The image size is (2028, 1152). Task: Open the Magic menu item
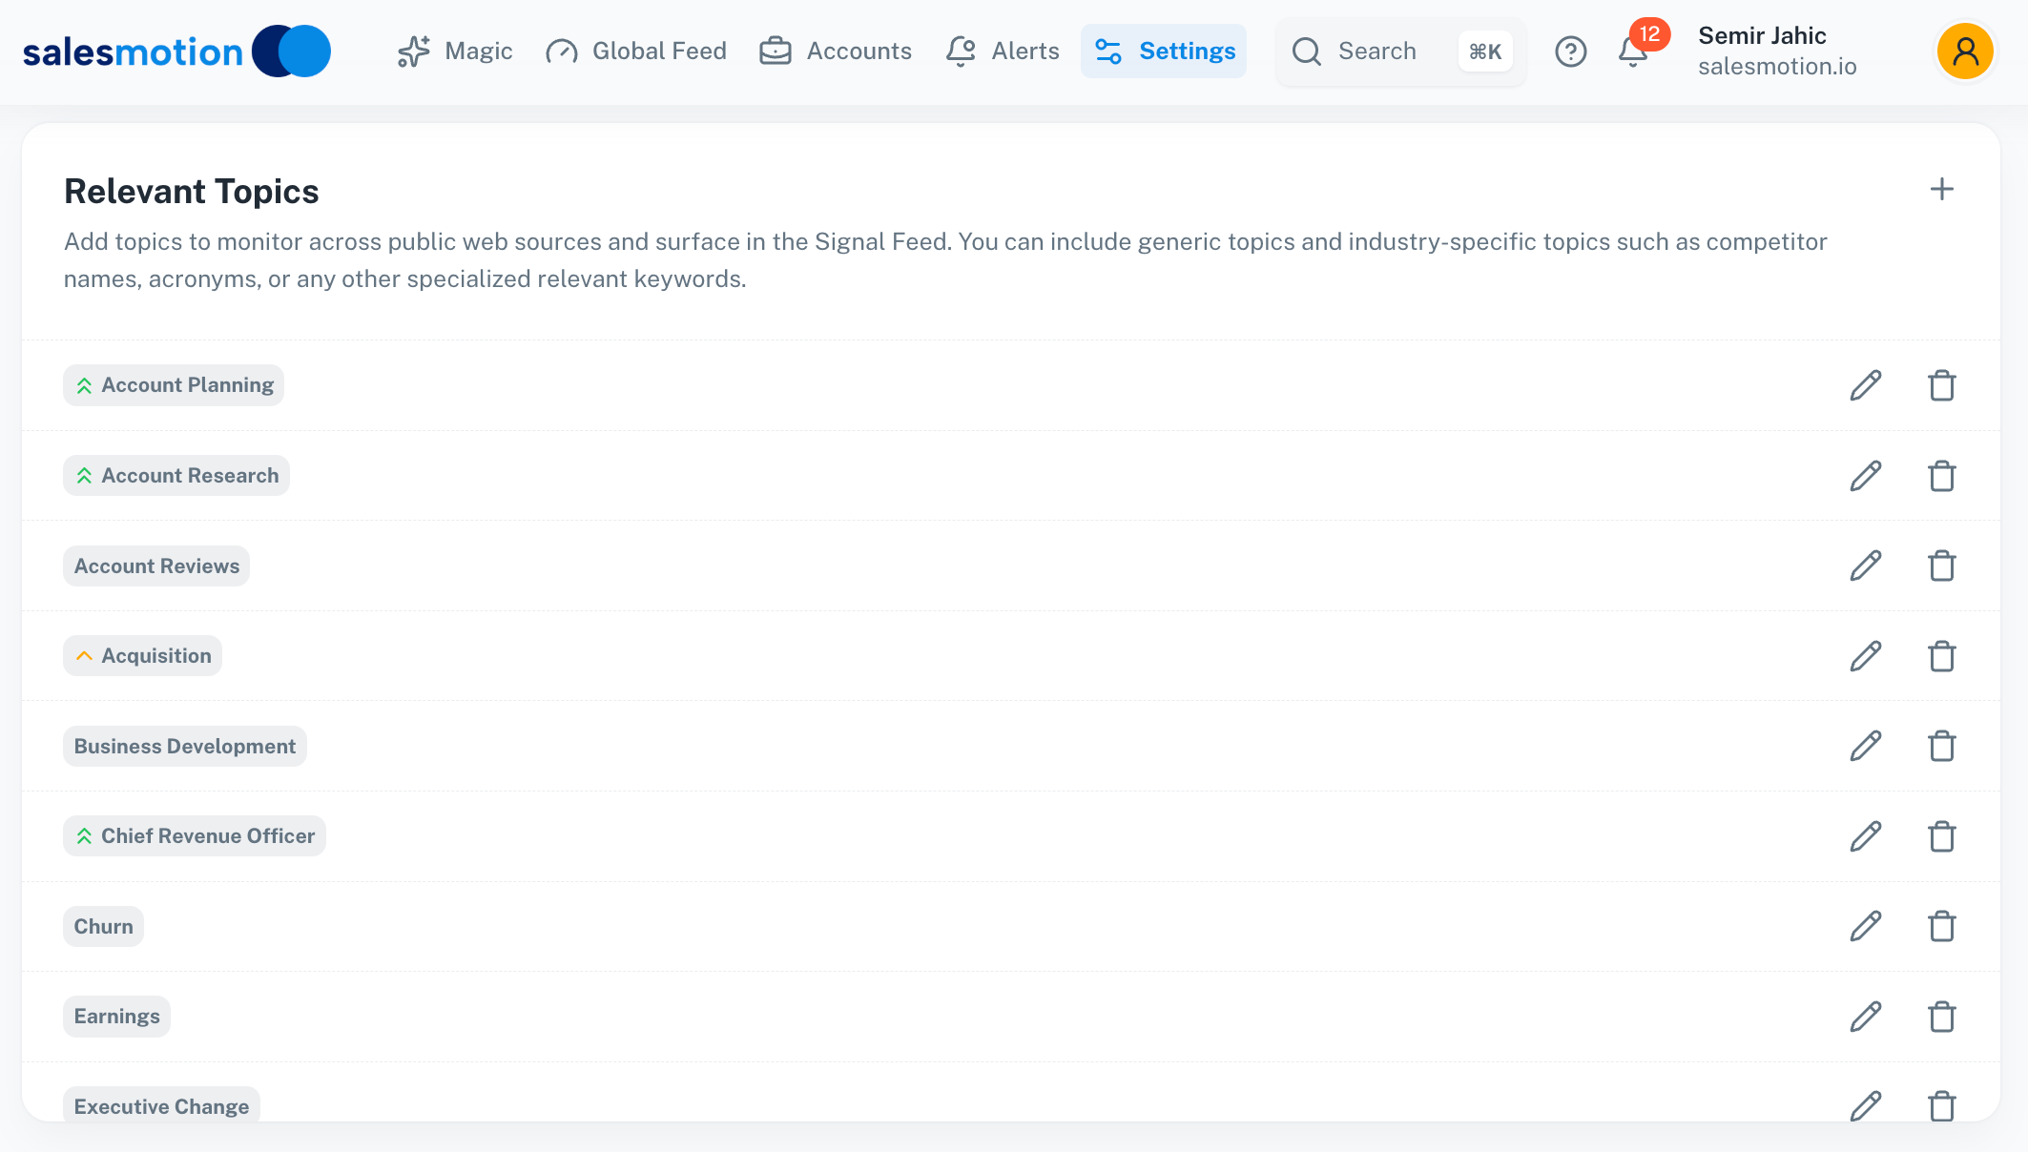455,51
